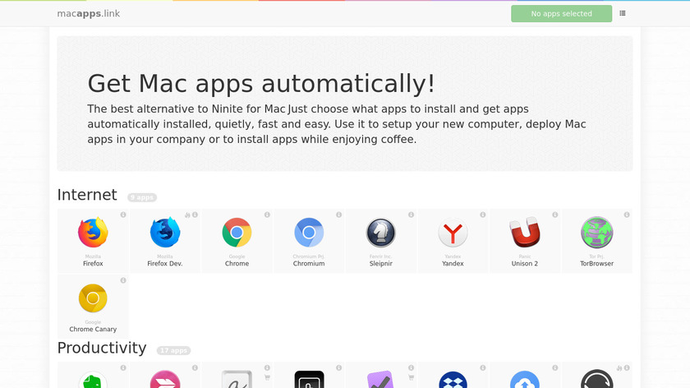Click the 9 apps count badge

pyautogui.click(x=142, y=197)
